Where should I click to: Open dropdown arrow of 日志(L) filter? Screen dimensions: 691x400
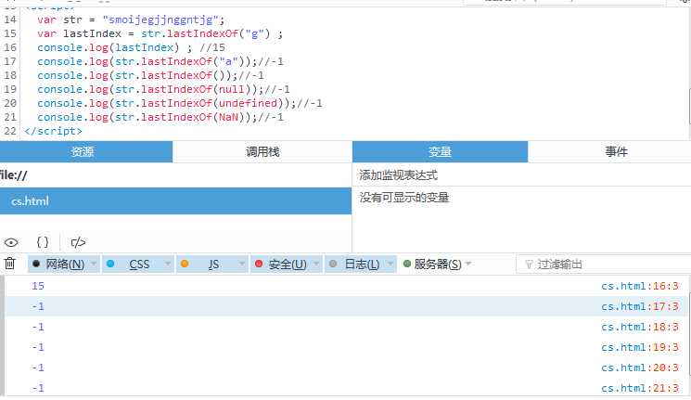(x=390, y=264)
